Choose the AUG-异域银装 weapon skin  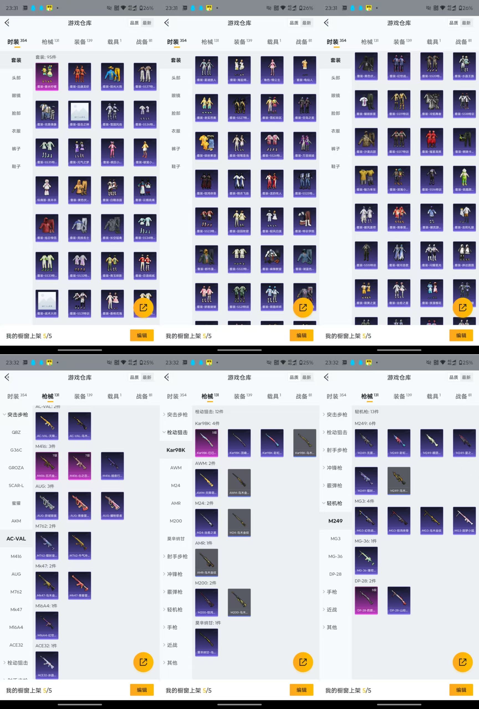47,505
